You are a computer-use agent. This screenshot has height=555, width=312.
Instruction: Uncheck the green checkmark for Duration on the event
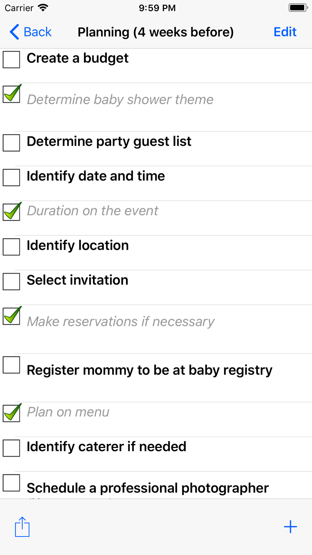(12, 212)
